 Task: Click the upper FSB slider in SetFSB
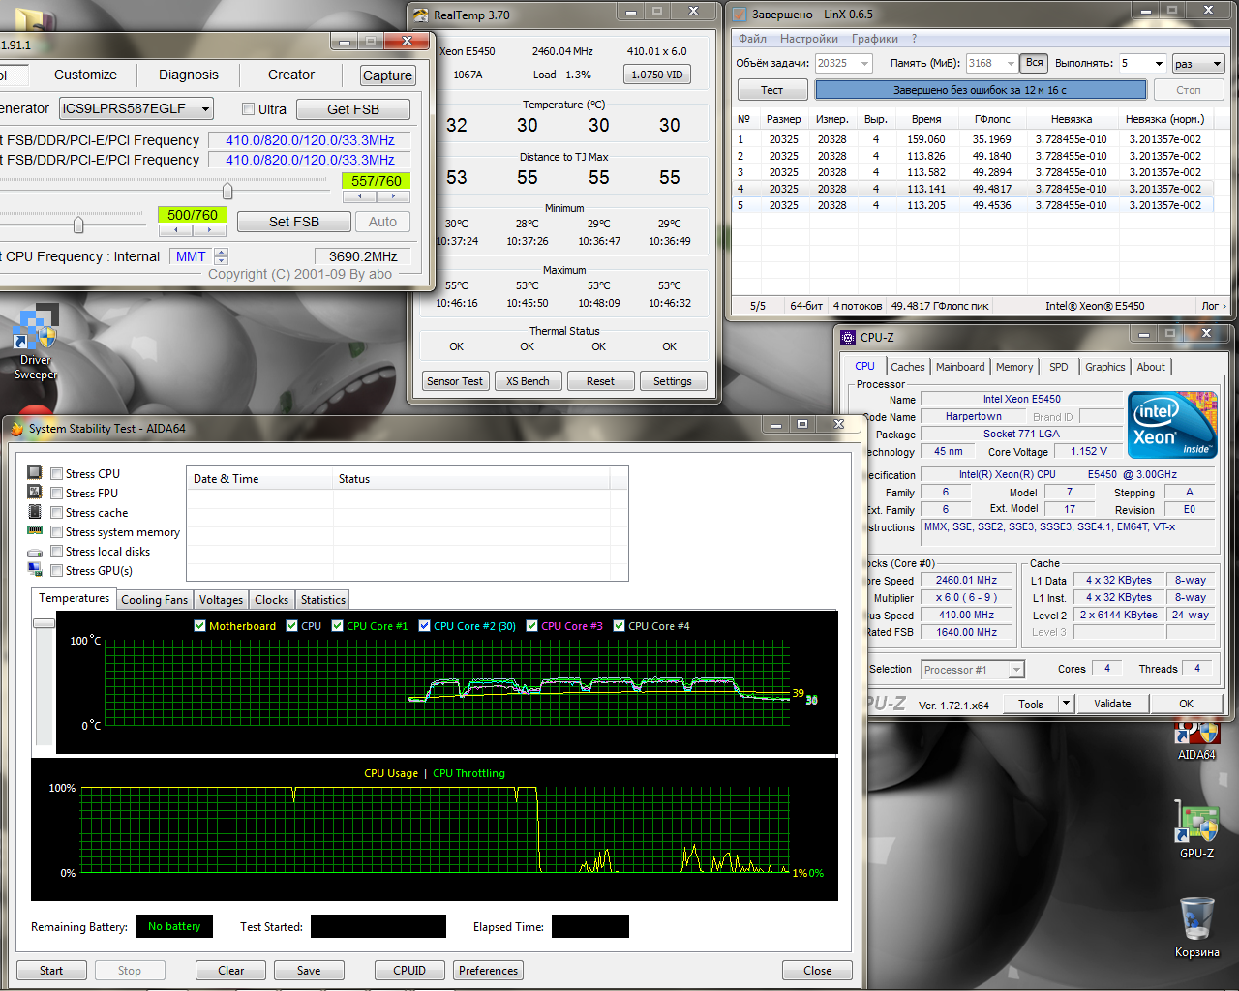[x=227, y=192]
